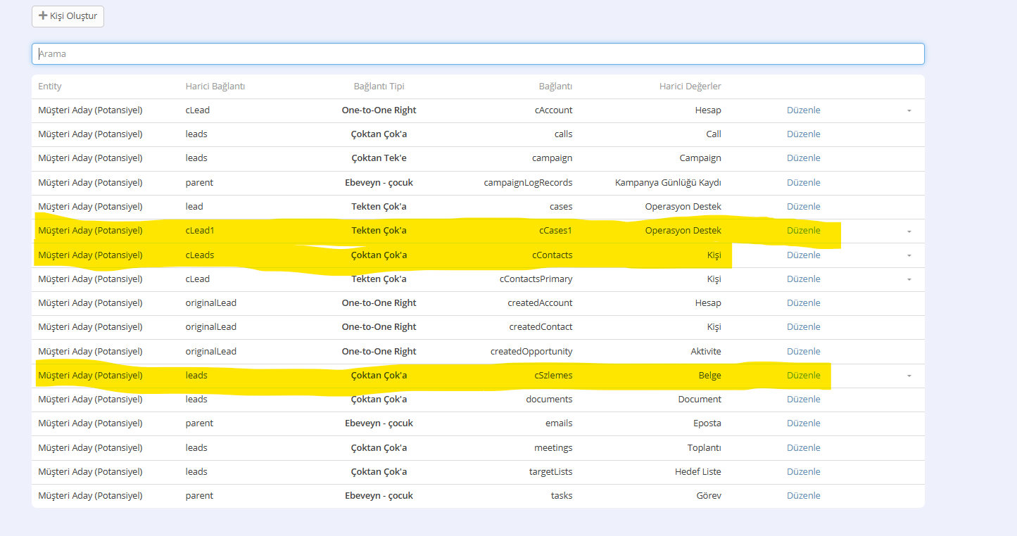The height and width of the screenshot is (536, 1017).
Task: Click the createdContact link cell
Action: [541, 327]
